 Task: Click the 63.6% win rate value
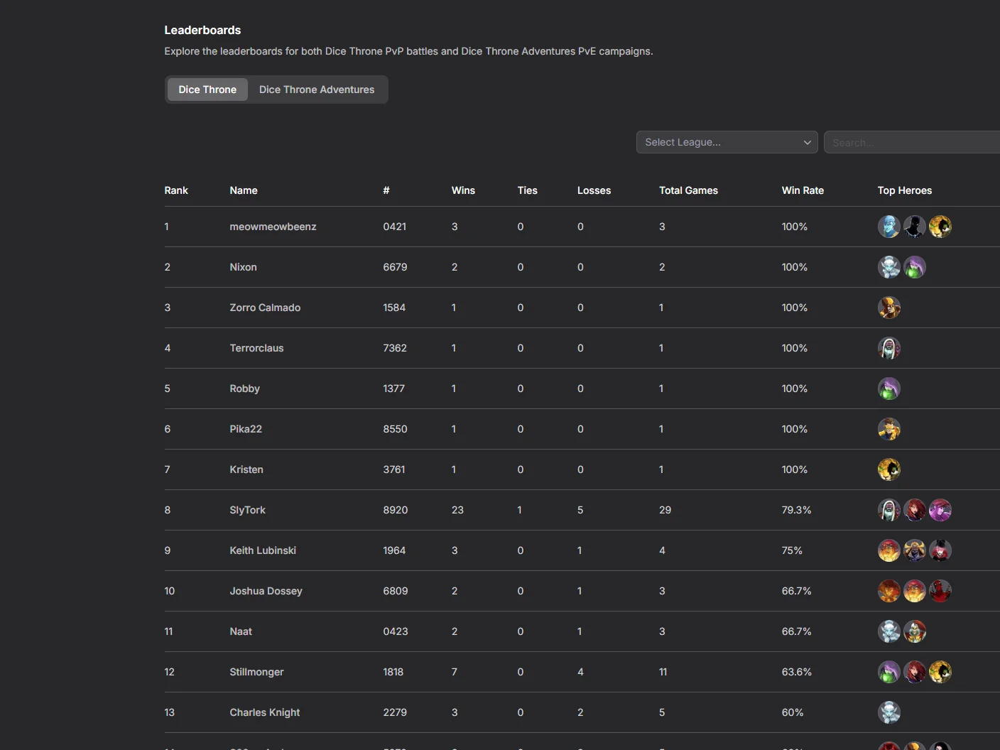coord(796,672)
